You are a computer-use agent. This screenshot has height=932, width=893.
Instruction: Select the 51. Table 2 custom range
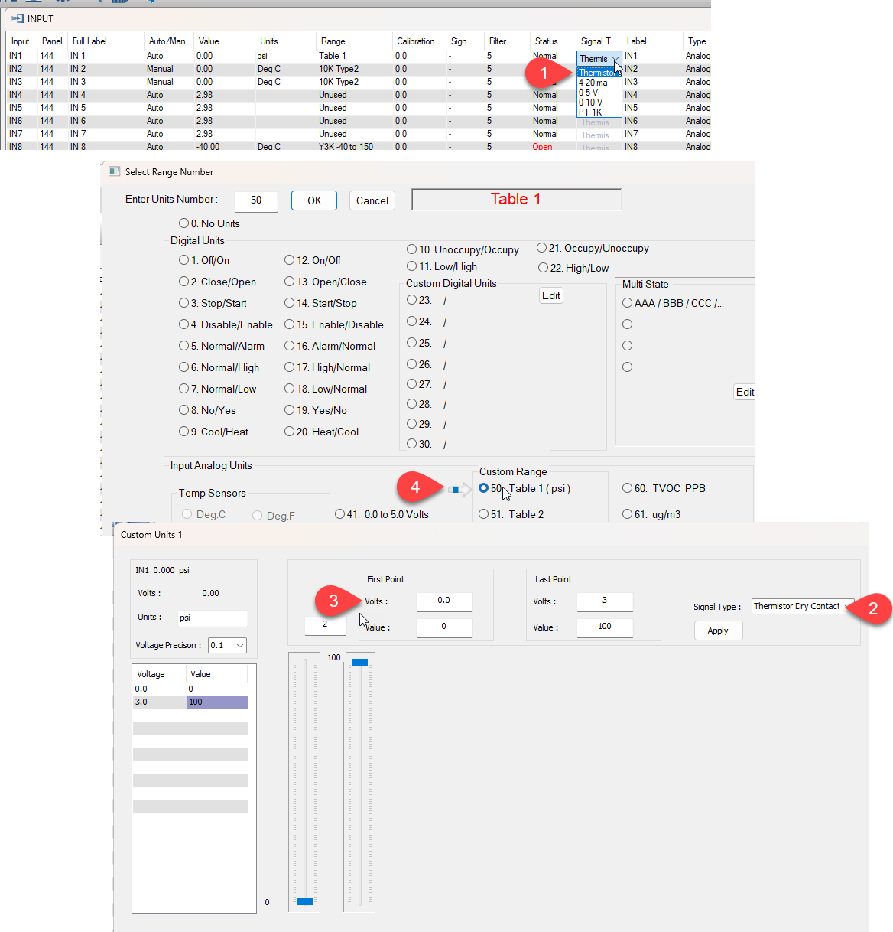[484, 514]
